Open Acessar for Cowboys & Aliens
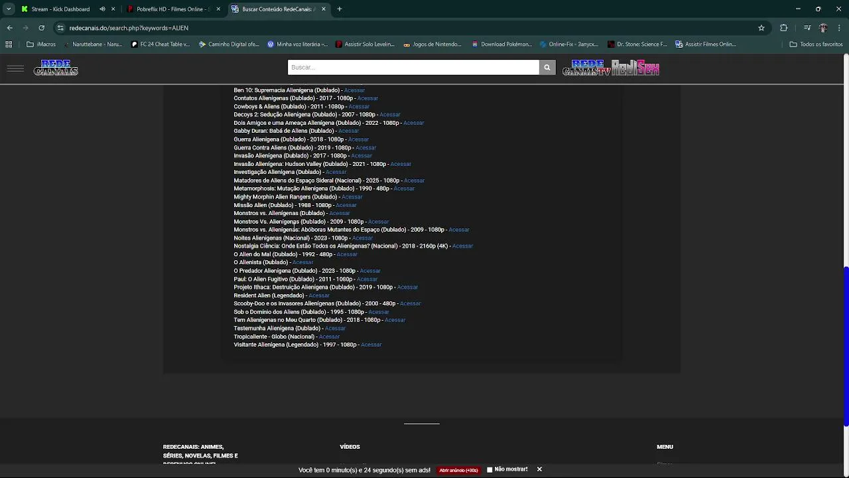849x478 pixels. click(x=359, y=106)
